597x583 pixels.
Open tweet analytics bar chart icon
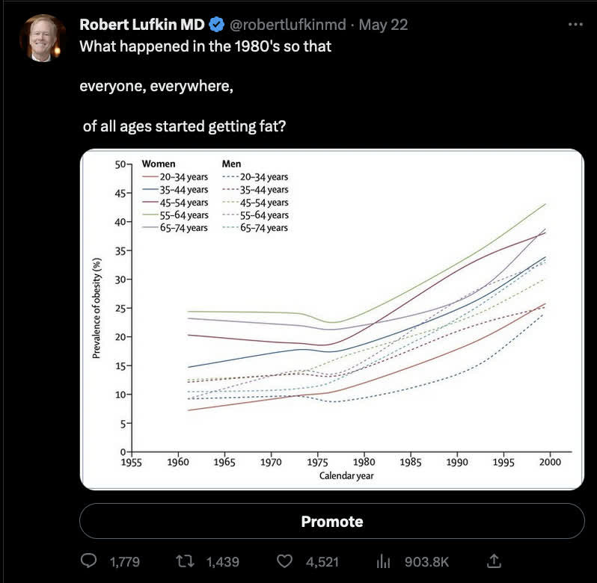point(384,560)
